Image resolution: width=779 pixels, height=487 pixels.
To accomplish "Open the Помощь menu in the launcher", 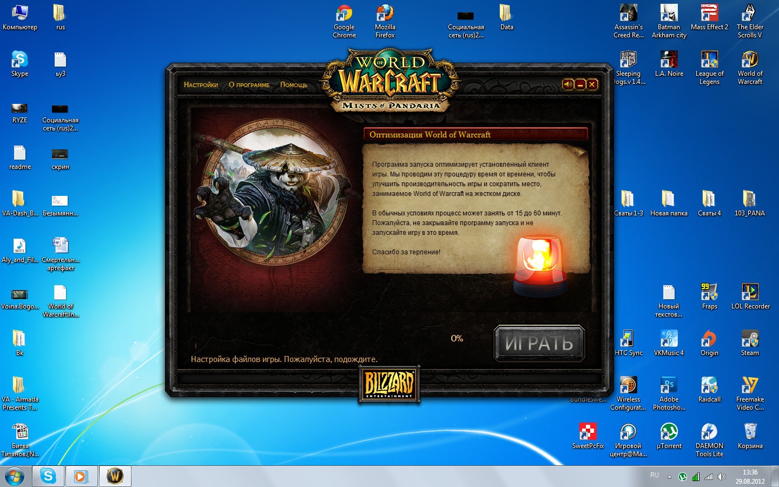I will click(294, 85).
